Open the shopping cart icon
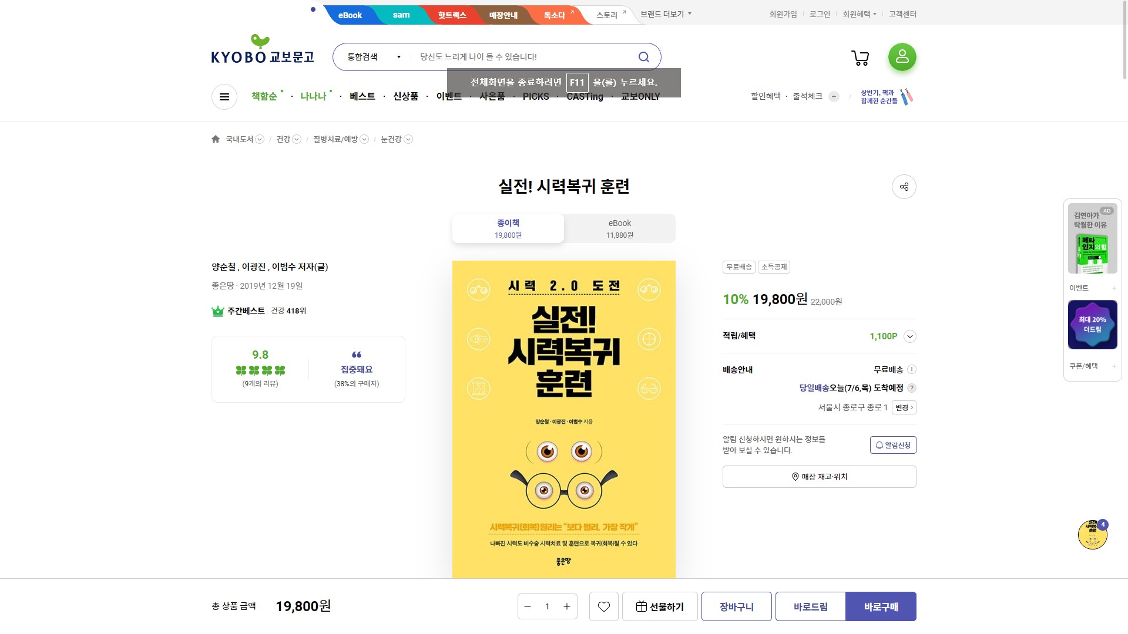The image size is (1128, 634). [860, 58]
